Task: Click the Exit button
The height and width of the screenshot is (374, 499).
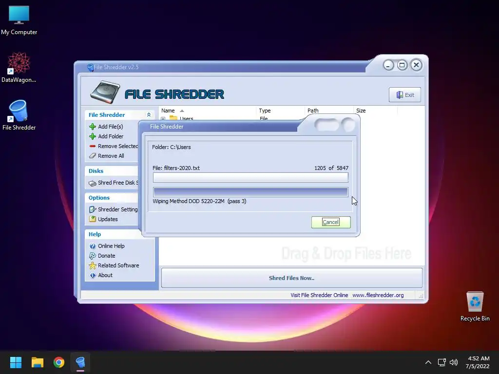Action: click(x=405, y=95)
